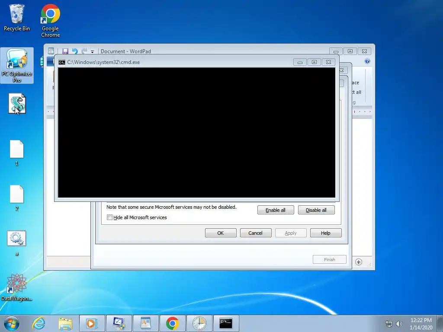The height and width of the screenshot is (332, 443).
Task: Click the Undo arrow in WordPad's quick access toolbar
Action: pos(74,51)
